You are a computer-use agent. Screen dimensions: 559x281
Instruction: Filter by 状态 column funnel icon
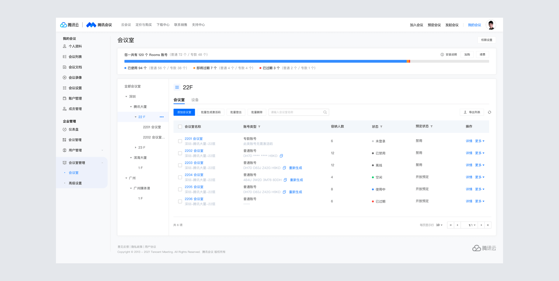point(381,127)
